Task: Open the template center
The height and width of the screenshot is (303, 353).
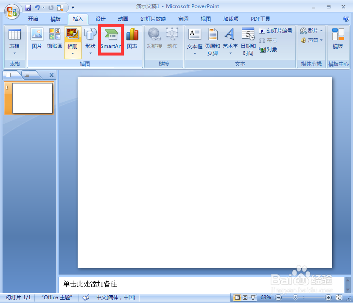Action: (x=338, y=39)
